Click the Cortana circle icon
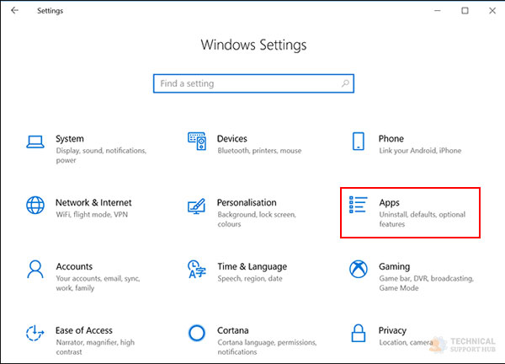This screenshot has height=364, width=505. click(x=197, y=333)
